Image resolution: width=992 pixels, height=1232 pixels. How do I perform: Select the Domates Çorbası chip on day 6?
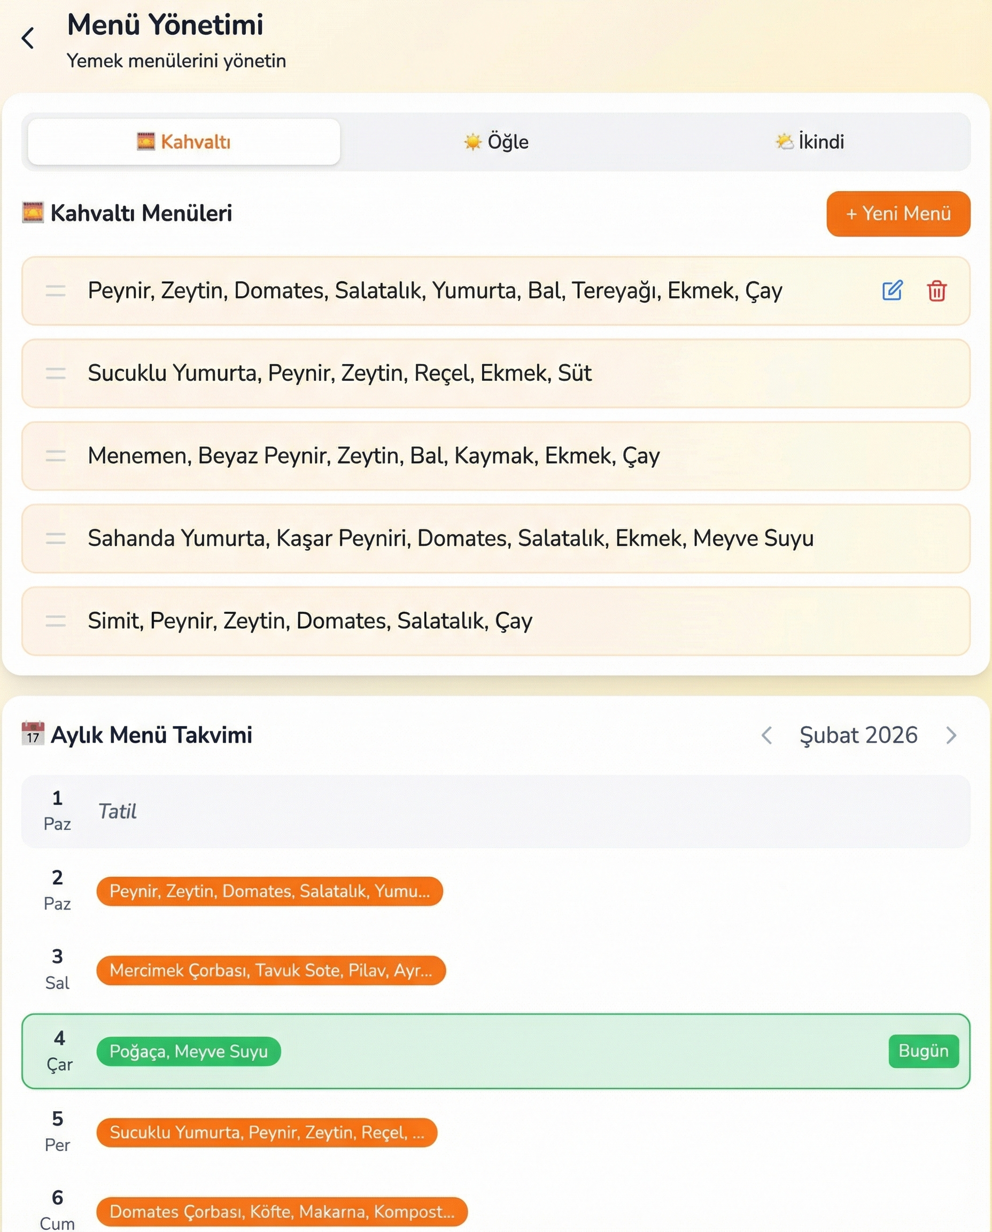tap(282, 1212)
